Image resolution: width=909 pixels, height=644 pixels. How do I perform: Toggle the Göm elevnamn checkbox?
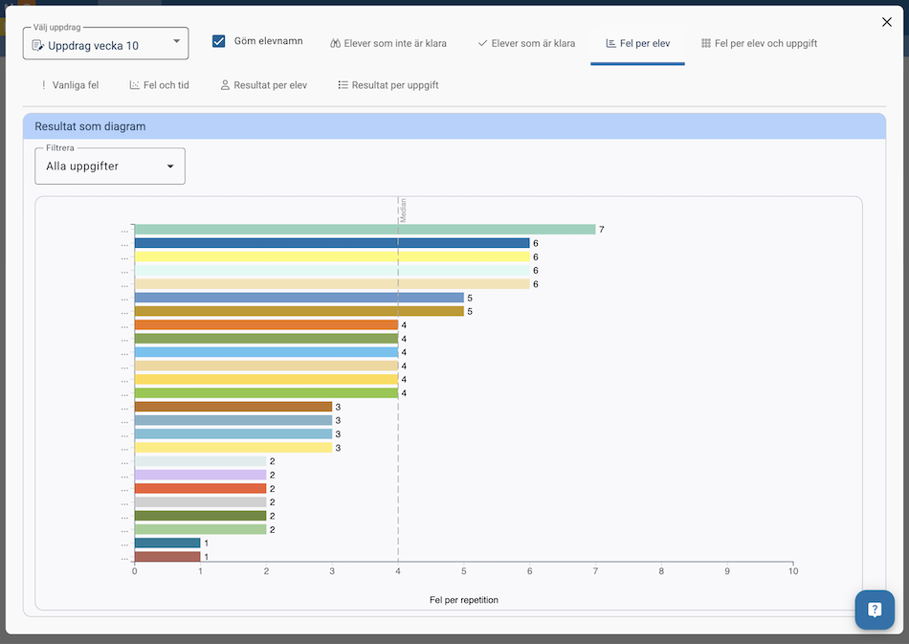click(x=219, y=42)
